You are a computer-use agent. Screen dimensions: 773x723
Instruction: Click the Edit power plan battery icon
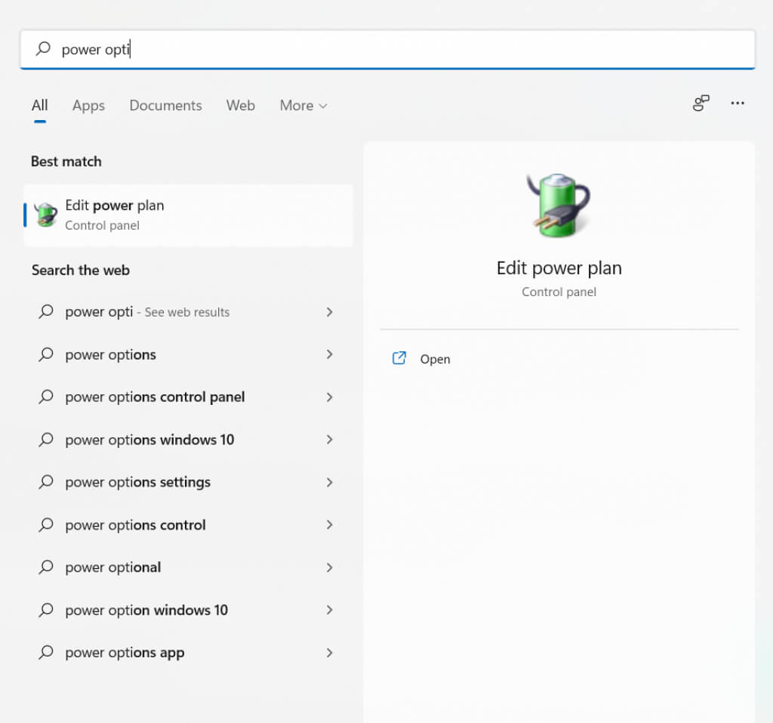coord(46,215)
